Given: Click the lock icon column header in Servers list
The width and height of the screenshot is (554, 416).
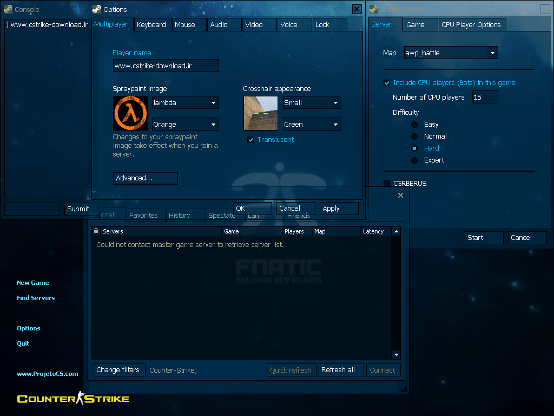Looking at the screenshot, I should pyautogui.click(x=96, y=231).
